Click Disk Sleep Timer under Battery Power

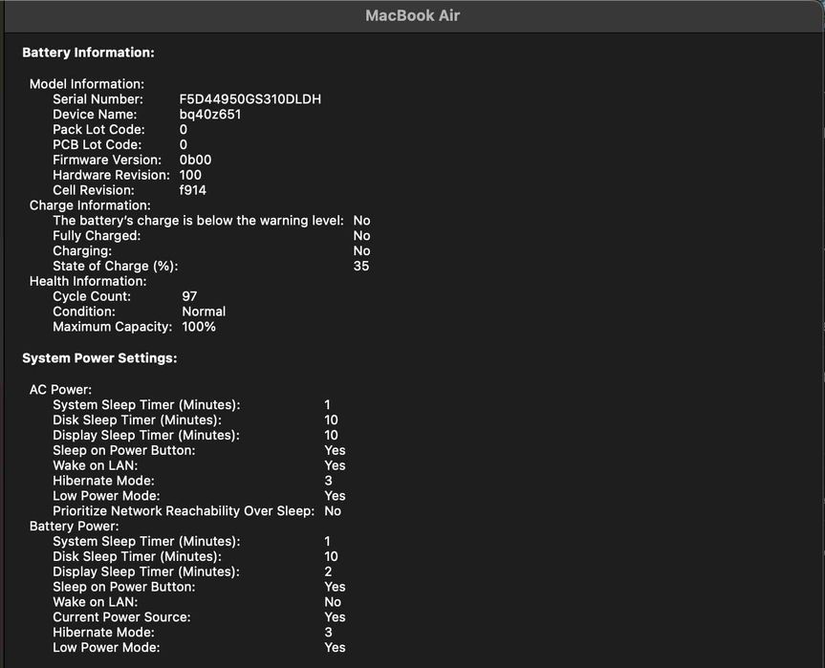coord(137,556)
